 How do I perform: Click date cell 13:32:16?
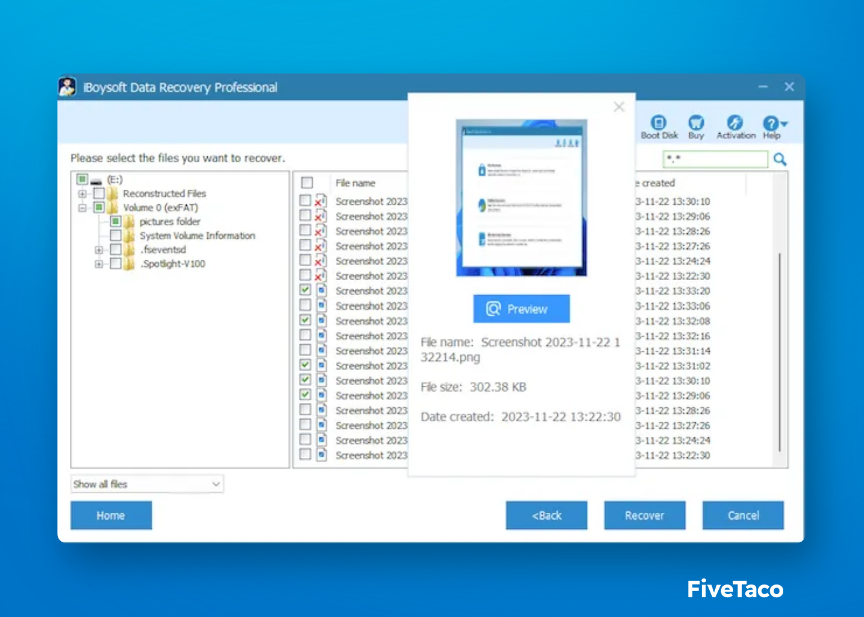click(x=673, y=336)
